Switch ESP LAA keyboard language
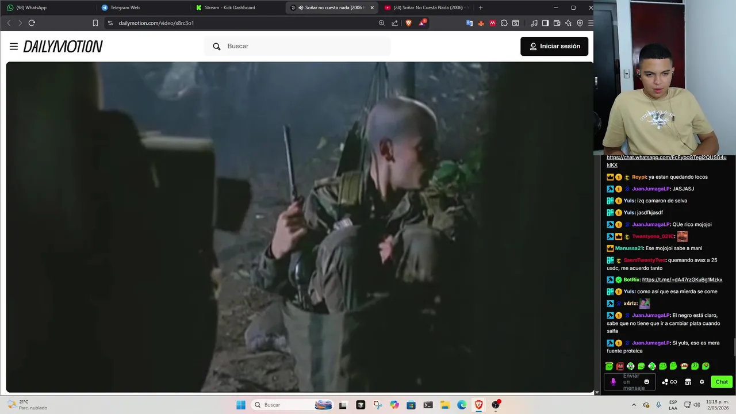The image size is (736, 414). (x=673, y=405)
